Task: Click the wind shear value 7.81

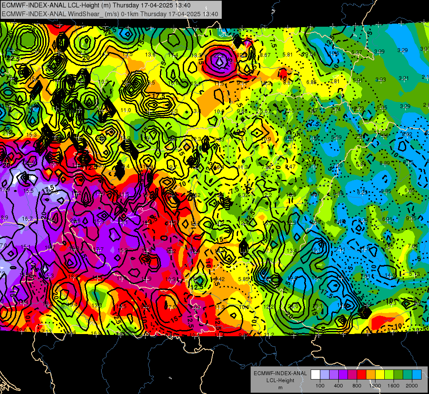Action: pyautogui.click(x=335, y=81)
